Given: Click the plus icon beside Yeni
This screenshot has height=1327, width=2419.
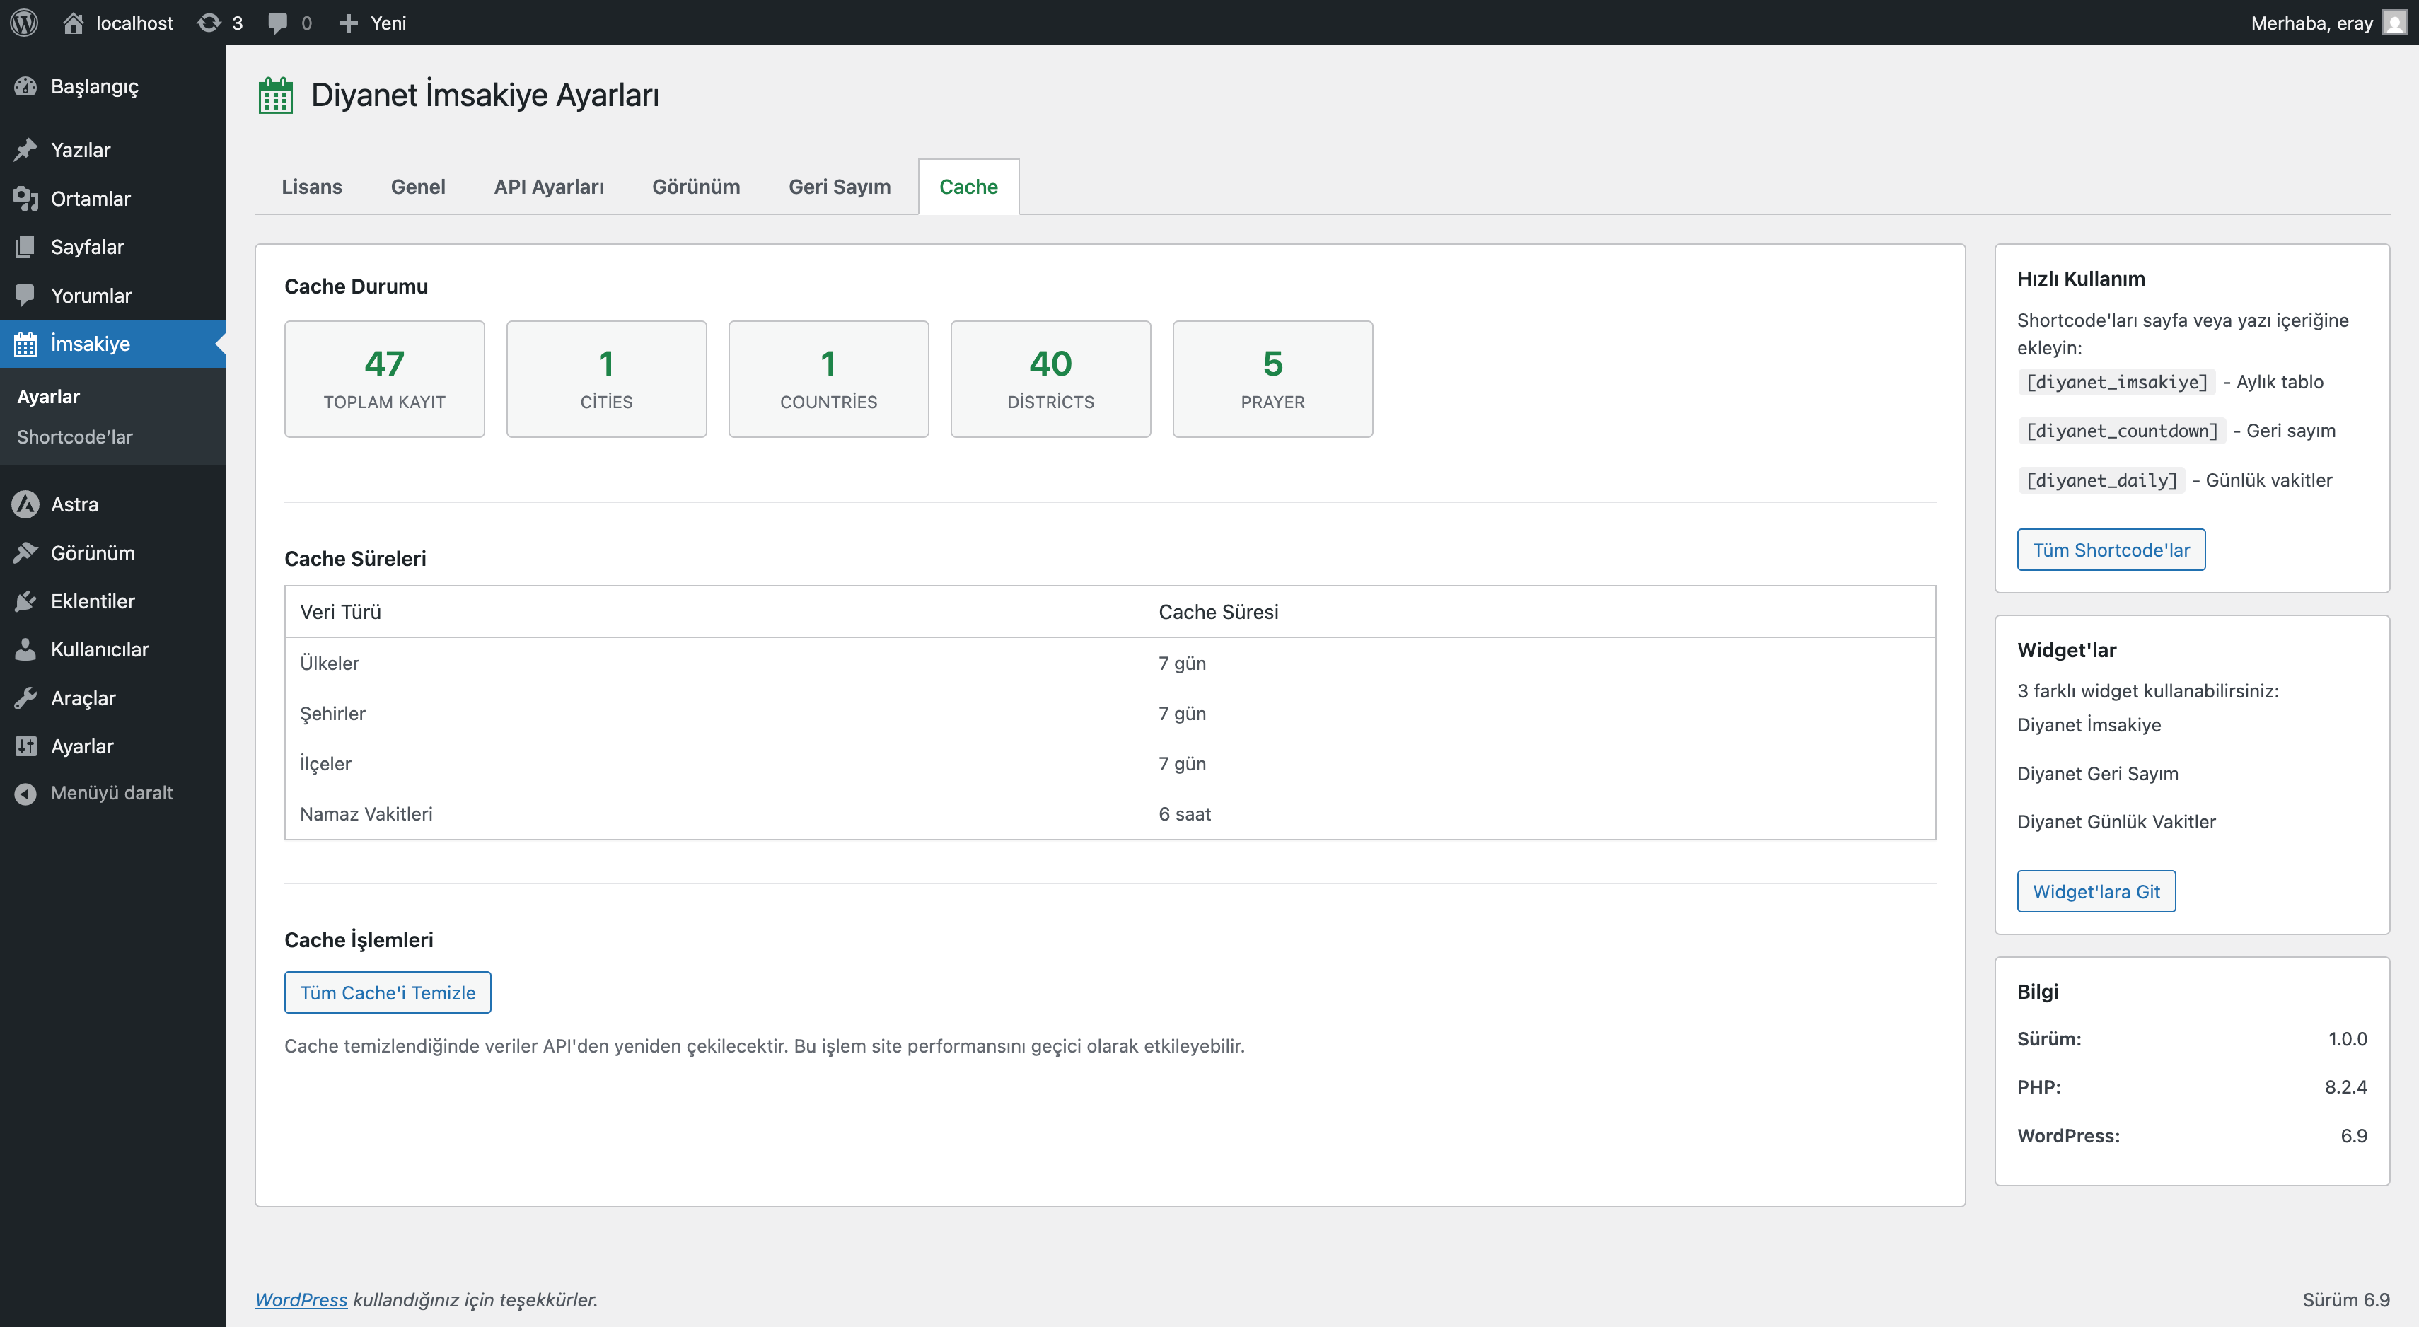Looking at the screenshot, I should pos(349,23).
